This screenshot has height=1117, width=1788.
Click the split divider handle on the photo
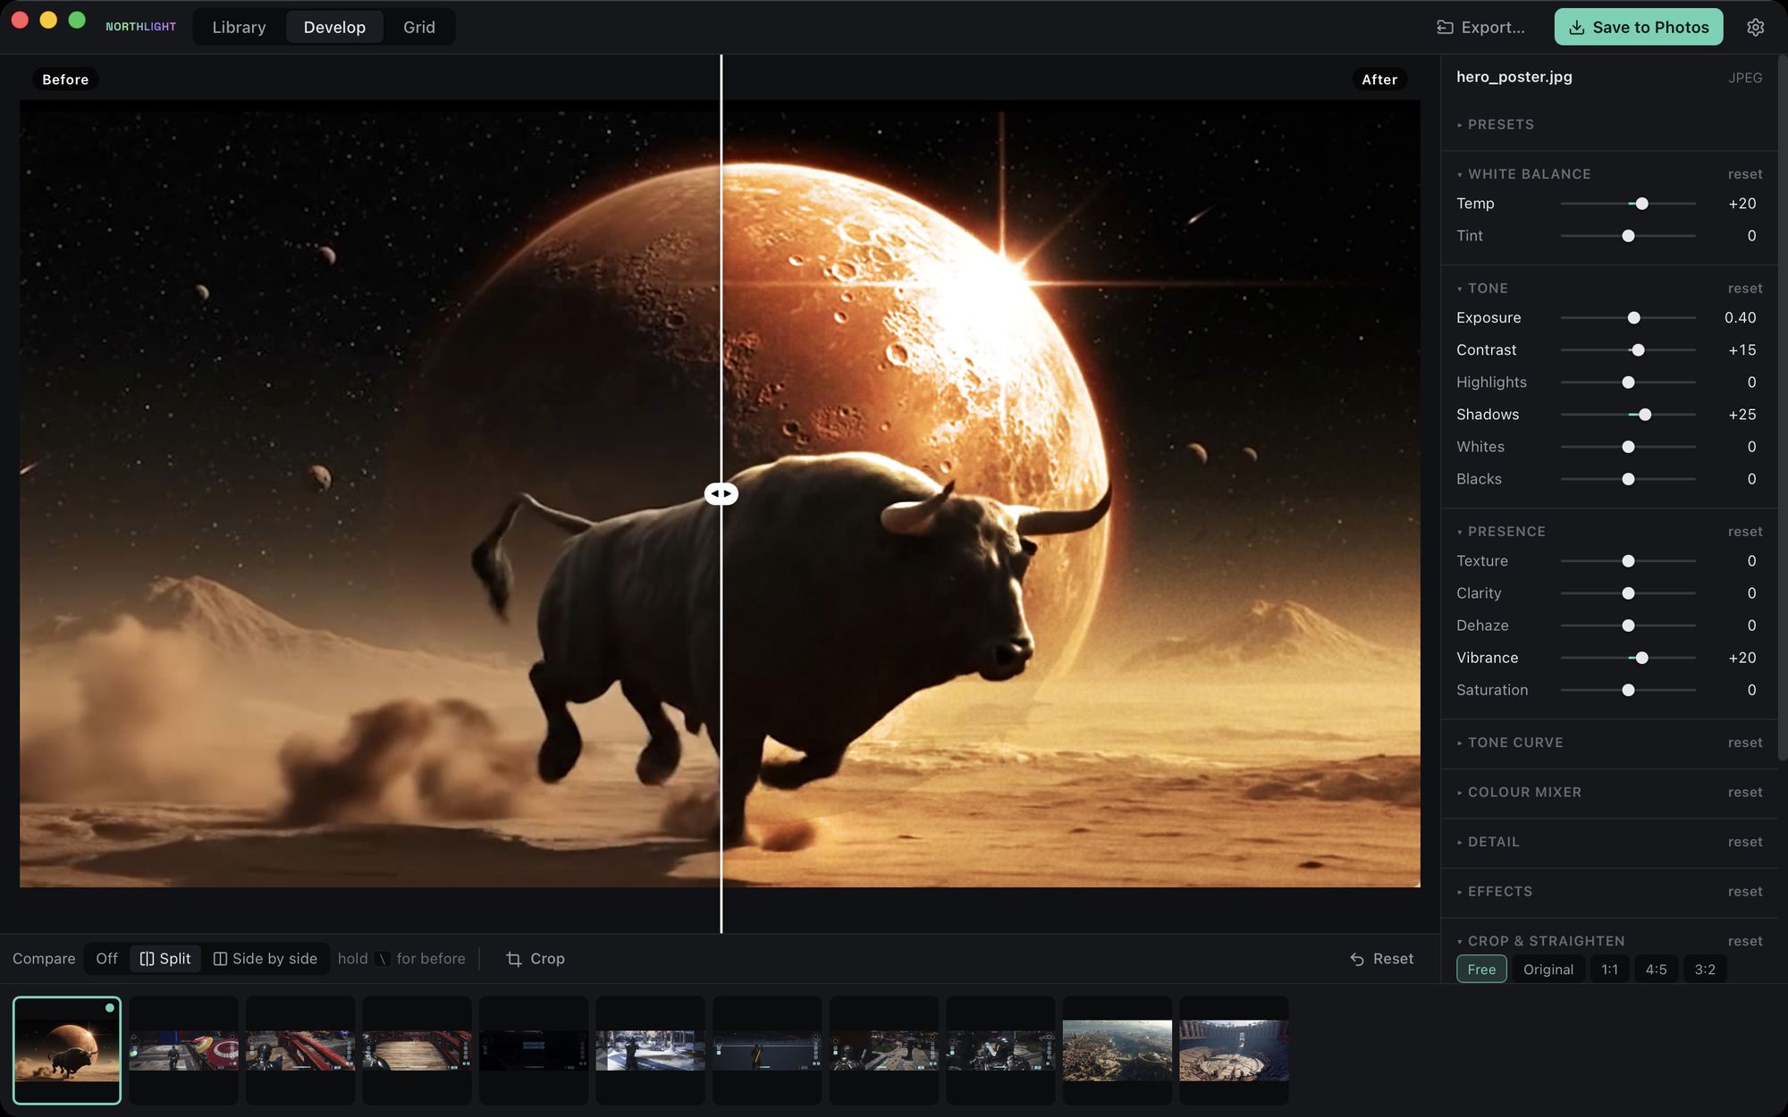click(x=721, y=493)
